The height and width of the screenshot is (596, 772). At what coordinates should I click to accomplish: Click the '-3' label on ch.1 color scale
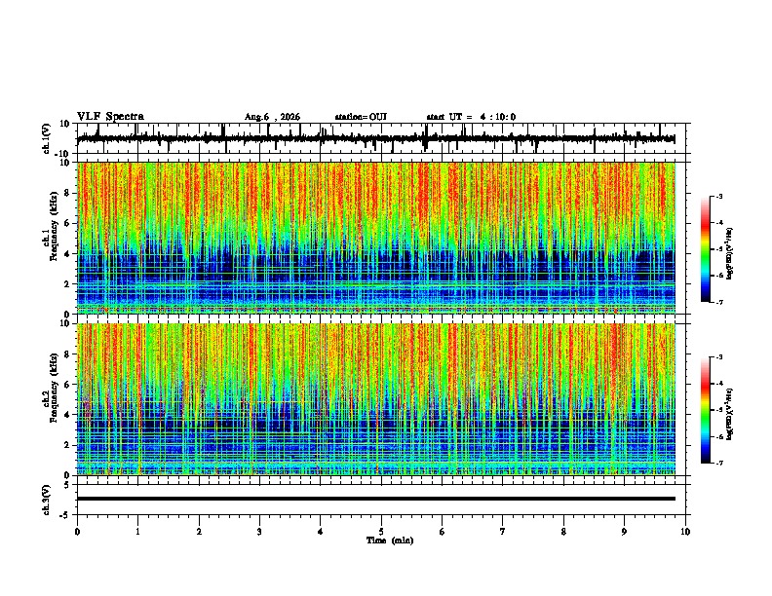[718, 196]
